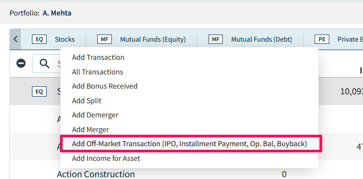Click the MF badge on Mutual Funds (Equity)
The width and height of the screenshot is (363, 179).
coord(104,39)
